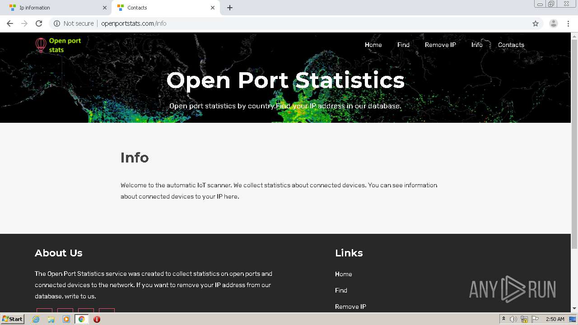Click the scrollbar down arrow
The height and width of the screenshot is (325, 578).
(x=574, y=308)
